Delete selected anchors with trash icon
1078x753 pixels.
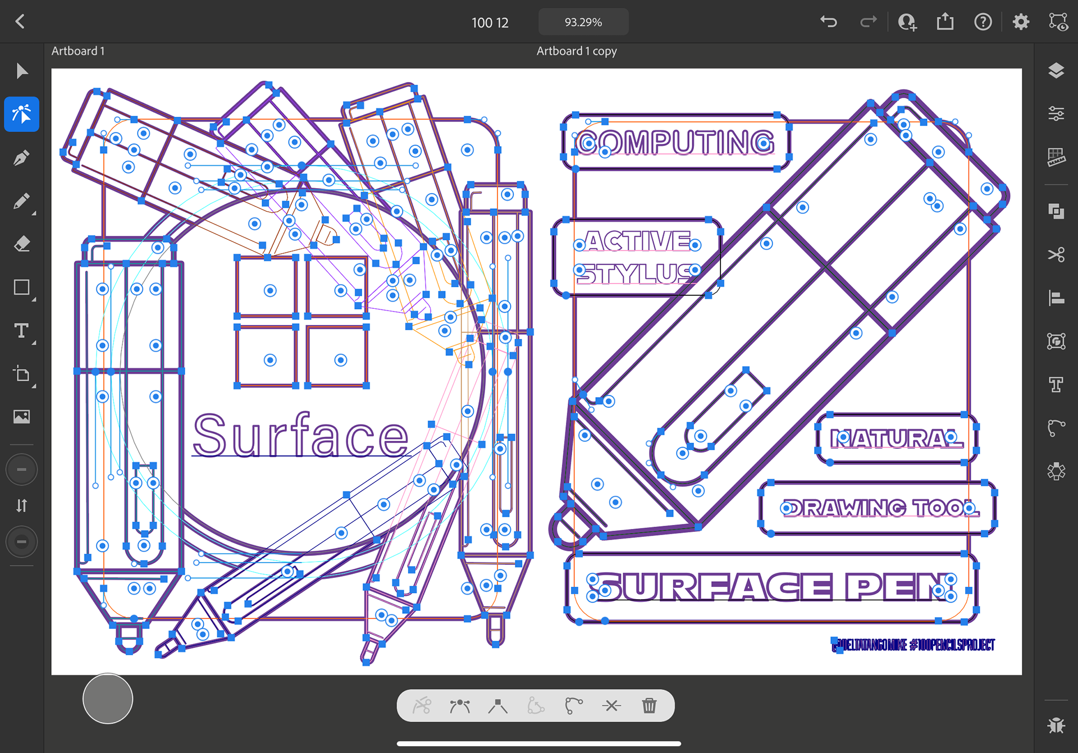649,705
